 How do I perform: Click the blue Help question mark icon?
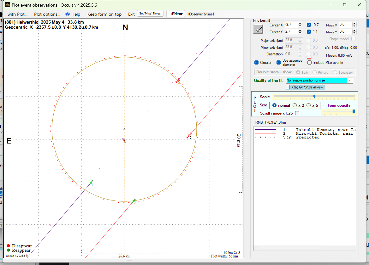point(68,14)
